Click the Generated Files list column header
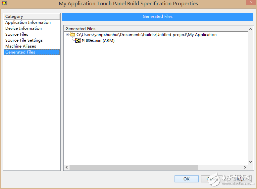The image size is (257, 189). coord(156,29)
